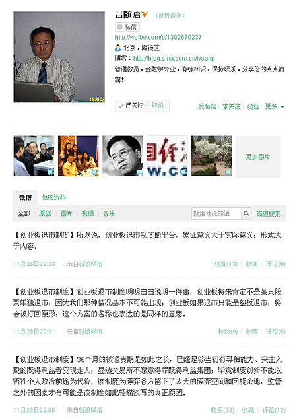Switch to the 他的资料 tab
The image size is (297, 420).
click(x=54, y=197)
